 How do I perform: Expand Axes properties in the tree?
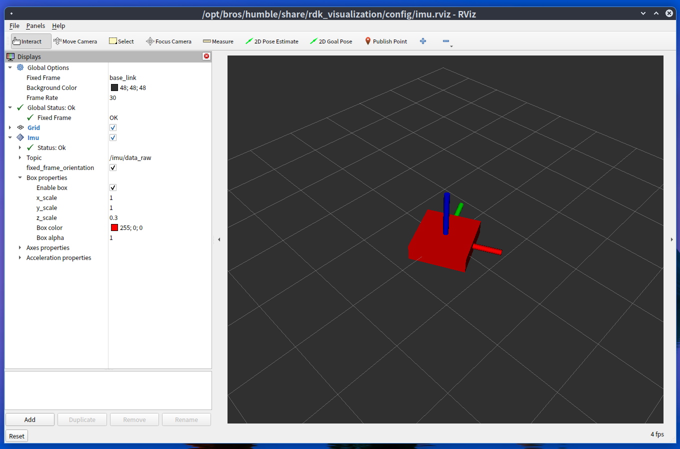(20, 248)
